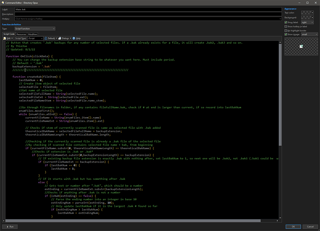
Task: Open the Script Type JScript dropdown
Action: tap(35, 38)
